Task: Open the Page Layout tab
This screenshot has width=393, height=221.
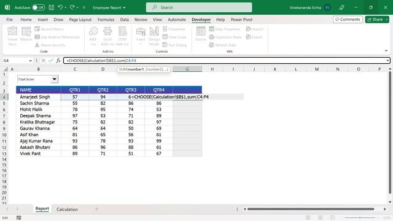Action: [x=80, y=20]
